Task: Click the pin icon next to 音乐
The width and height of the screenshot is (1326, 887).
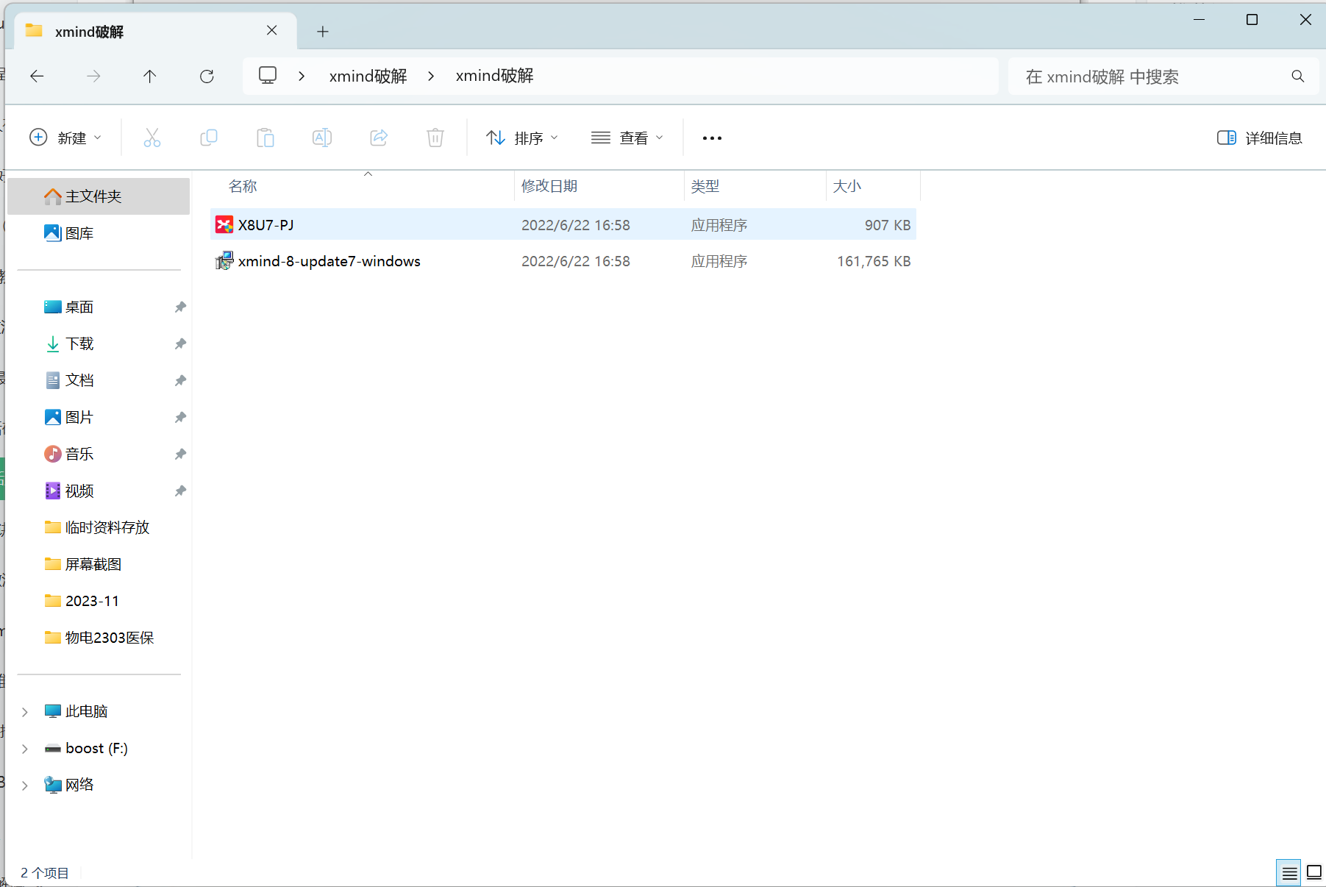Action: (x=180, y=454)
